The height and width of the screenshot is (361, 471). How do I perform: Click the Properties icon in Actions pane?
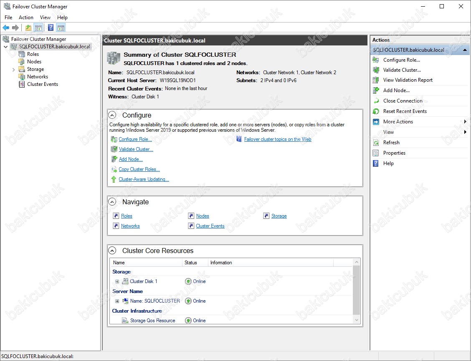point(376,153)
